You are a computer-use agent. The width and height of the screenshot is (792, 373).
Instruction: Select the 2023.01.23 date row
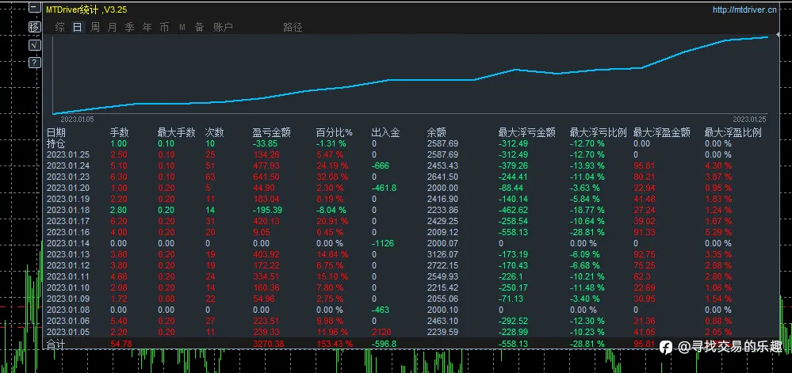pyautogui.click(x=67, y=177)
